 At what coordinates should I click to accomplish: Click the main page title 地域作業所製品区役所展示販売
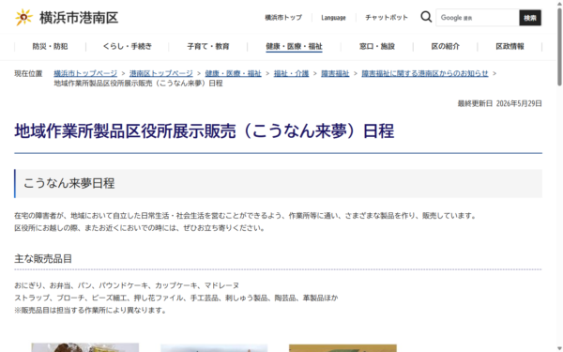(204, 130)
